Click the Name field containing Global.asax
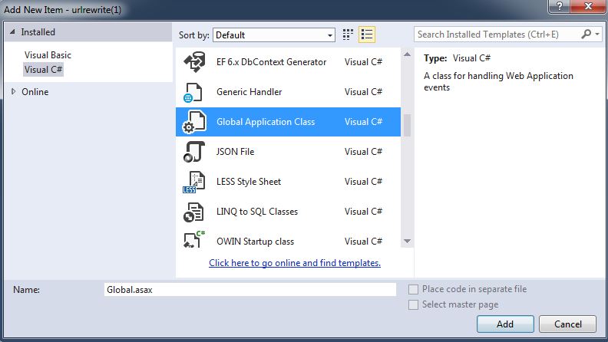 [x=249, y=290]
